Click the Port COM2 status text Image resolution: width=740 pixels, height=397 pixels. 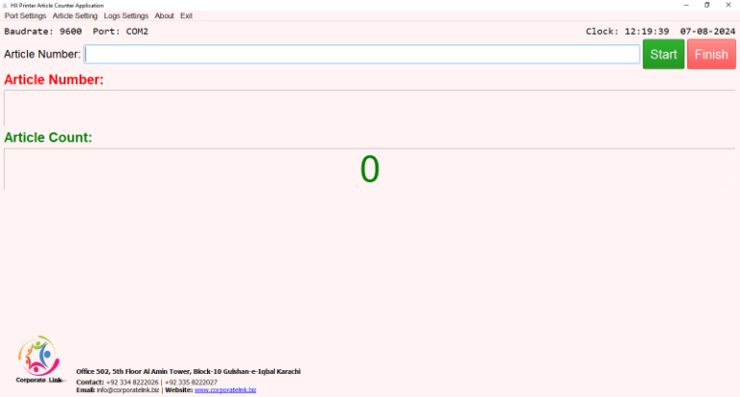pyautogui.click(x=120, y=31)
